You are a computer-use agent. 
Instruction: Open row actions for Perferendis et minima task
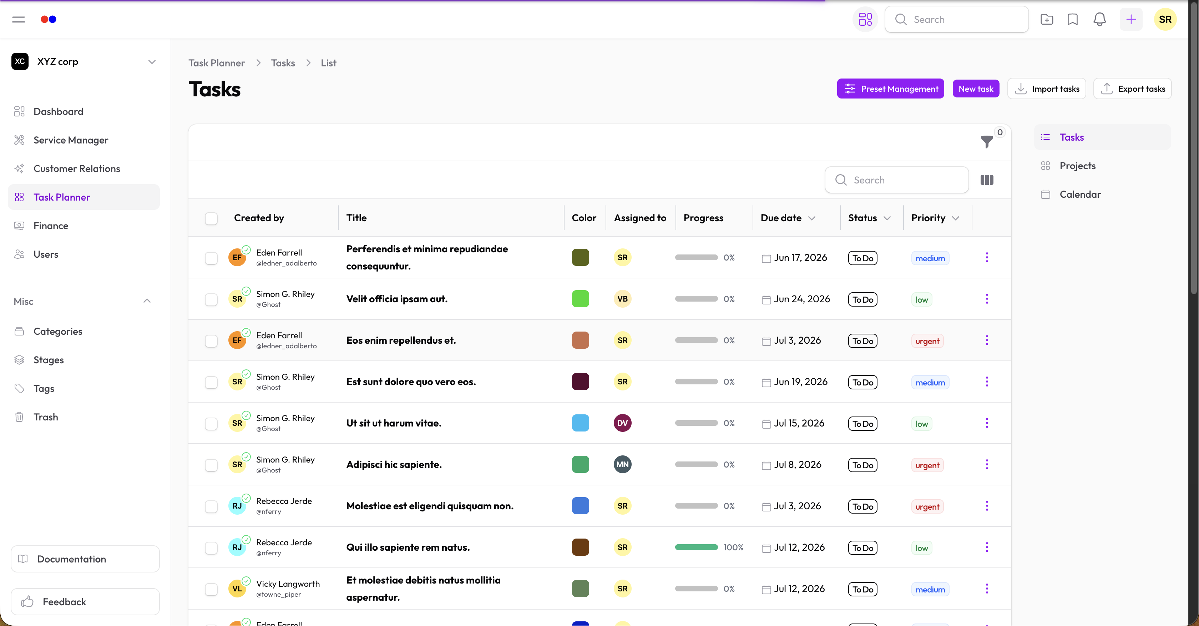point(986,257)
